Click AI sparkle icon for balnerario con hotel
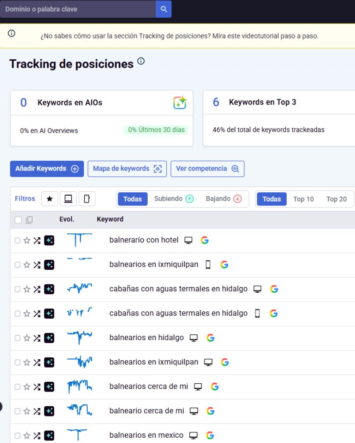The width and height of the screenshot is (355, 443). click(x=49, y=241)
